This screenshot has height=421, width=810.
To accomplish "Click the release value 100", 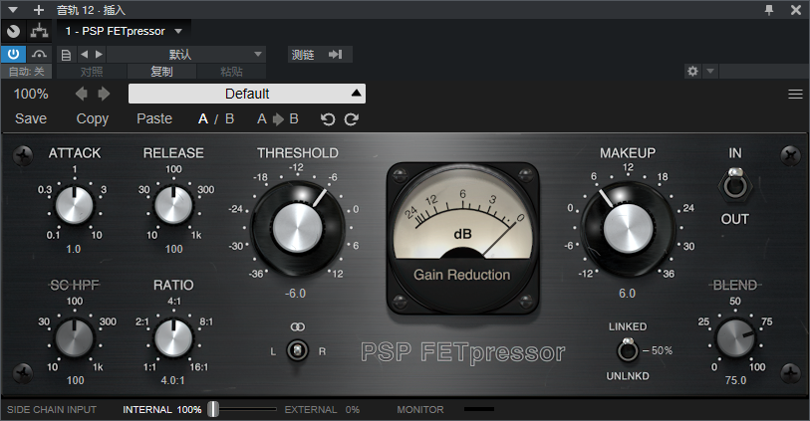I will [x=173, y=249].
